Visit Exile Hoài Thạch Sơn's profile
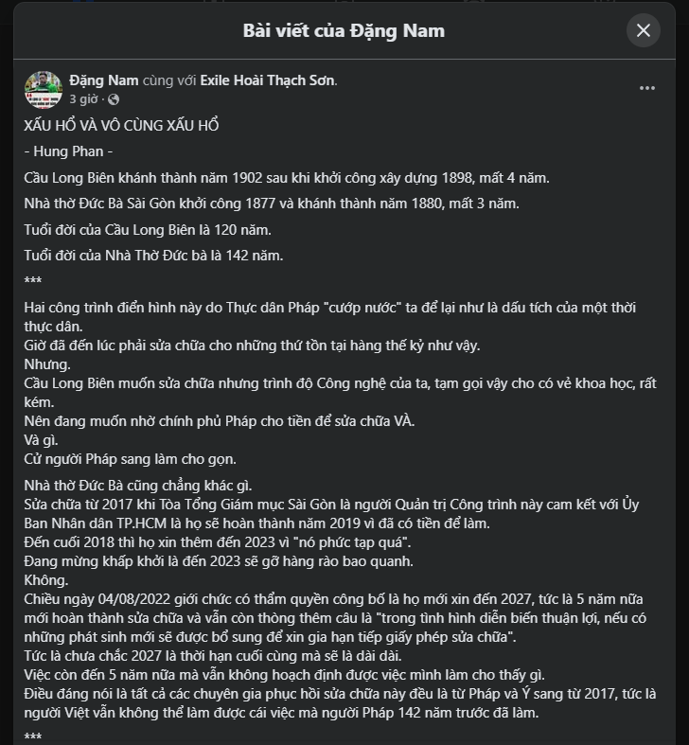 [267, 80]
